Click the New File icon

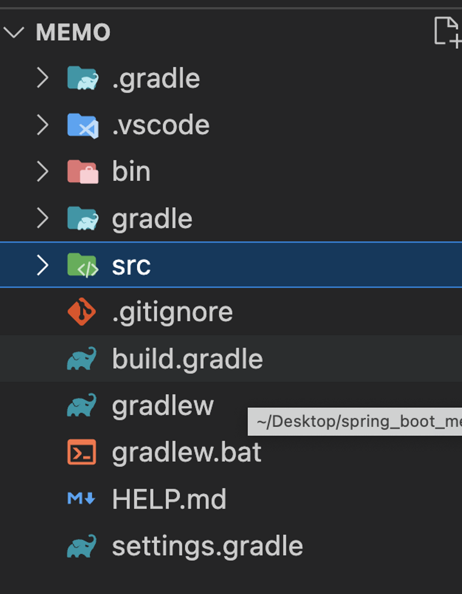[x=446, y=32]
